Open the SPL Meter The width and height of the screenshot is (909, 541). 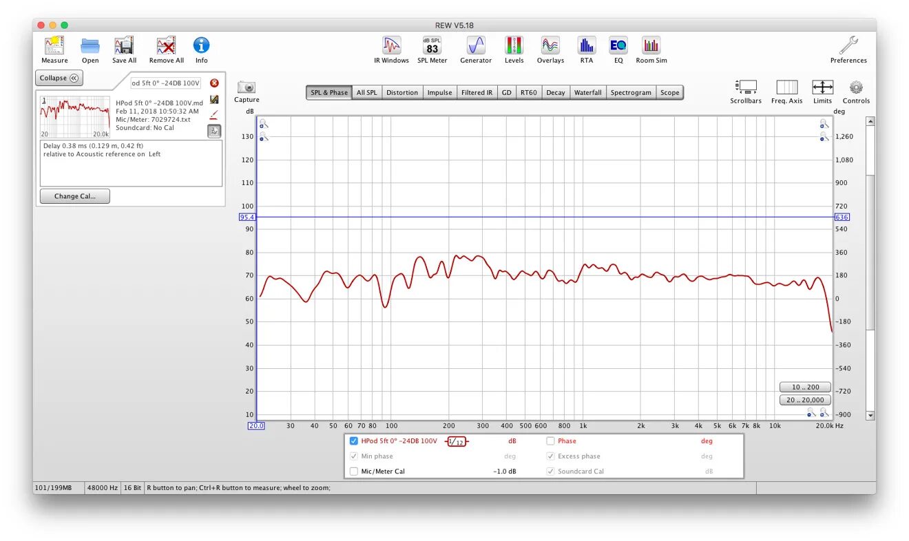pyautogui.click(x=432, y=50)
